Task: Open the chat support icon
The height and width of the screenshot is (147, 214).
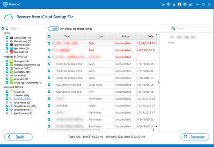Action: 185,4
